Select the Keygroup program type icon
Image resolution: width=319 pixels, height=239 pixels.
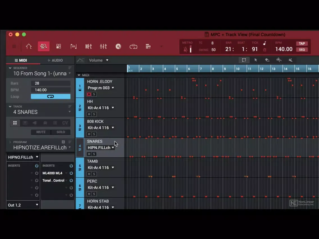click(25, 123)
